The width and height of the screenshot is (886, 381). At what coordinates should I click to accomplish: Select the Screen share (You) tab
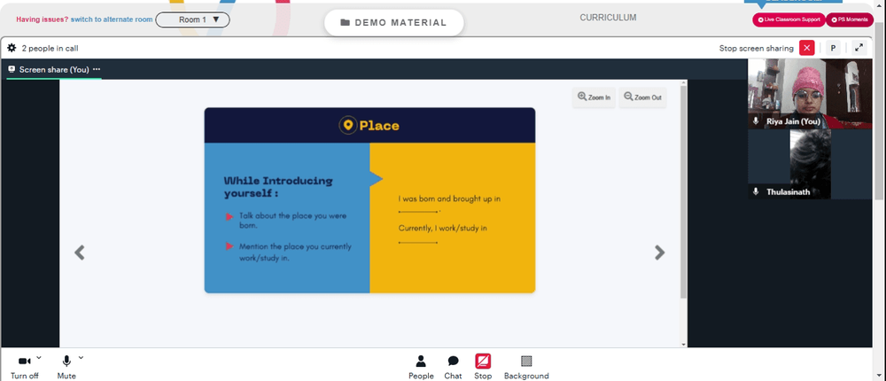point(54,69)
